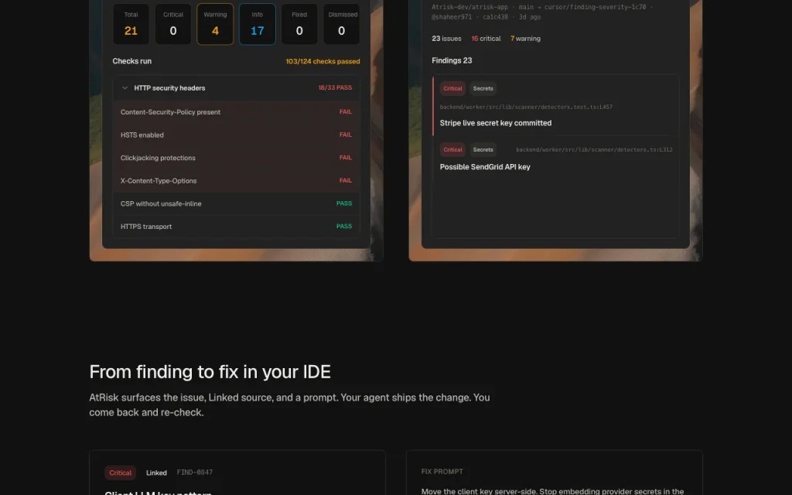
Task: Click the detectors.test.ts file path
Action: [526, 107]
